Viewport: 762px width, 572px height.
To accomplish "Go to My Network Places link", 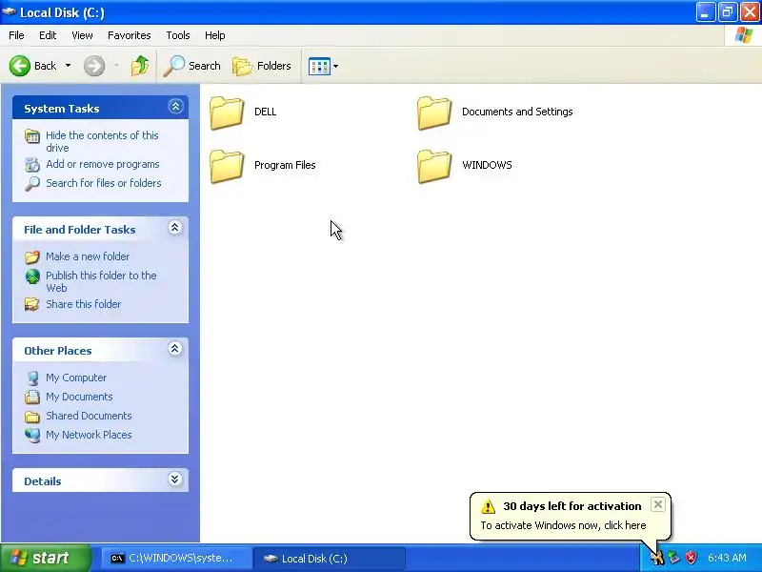I will pos(89,435).
